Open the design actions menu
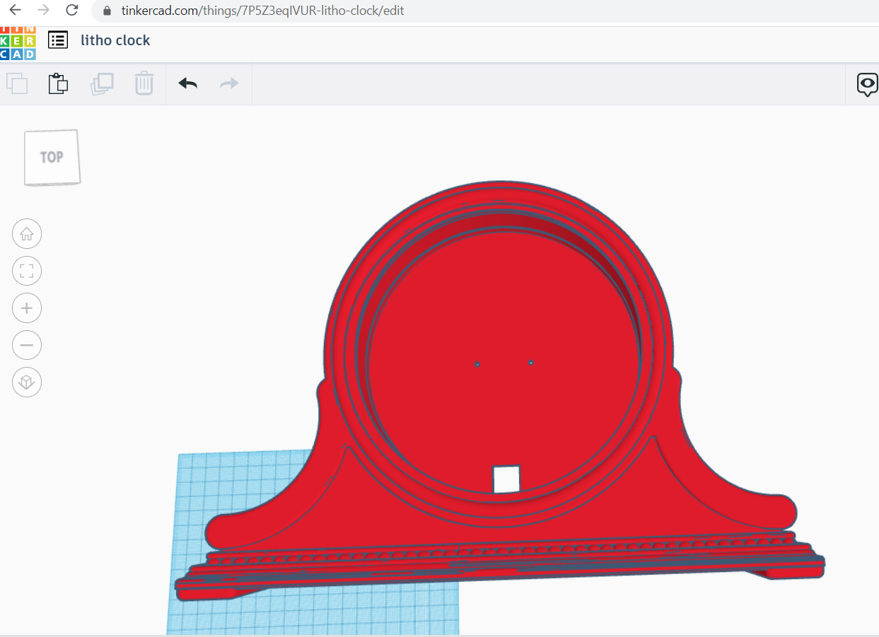879x637 pixels. coord(57,40)
